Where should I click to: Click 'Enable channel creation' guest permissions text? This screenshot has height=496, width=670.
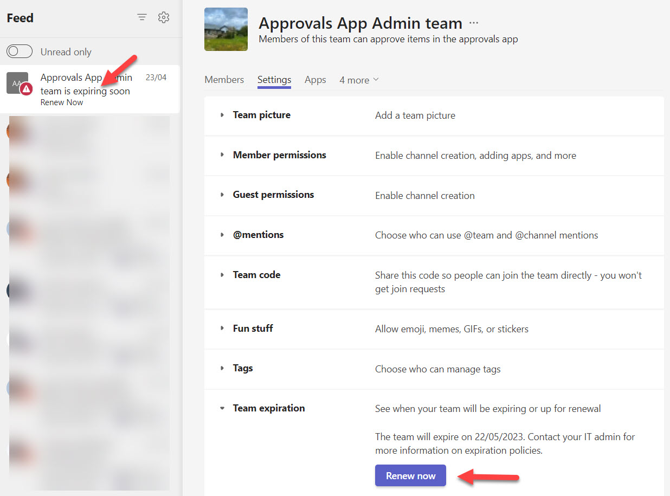(425, 196)
